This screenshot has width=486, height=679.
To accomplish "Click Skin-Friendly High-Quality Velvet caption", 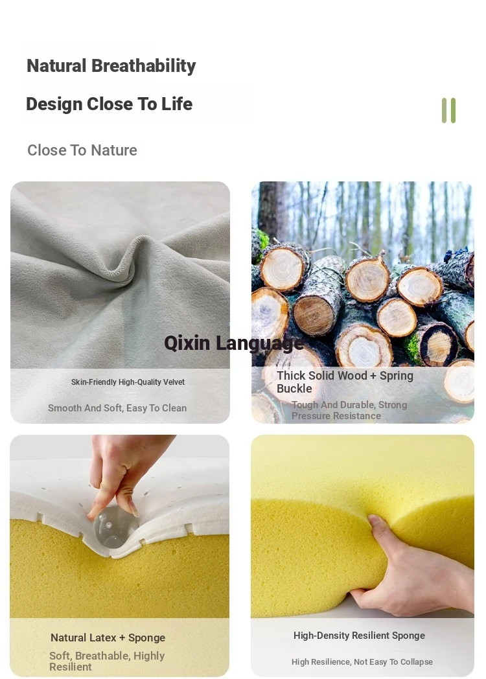I will [x=128, y=382].
